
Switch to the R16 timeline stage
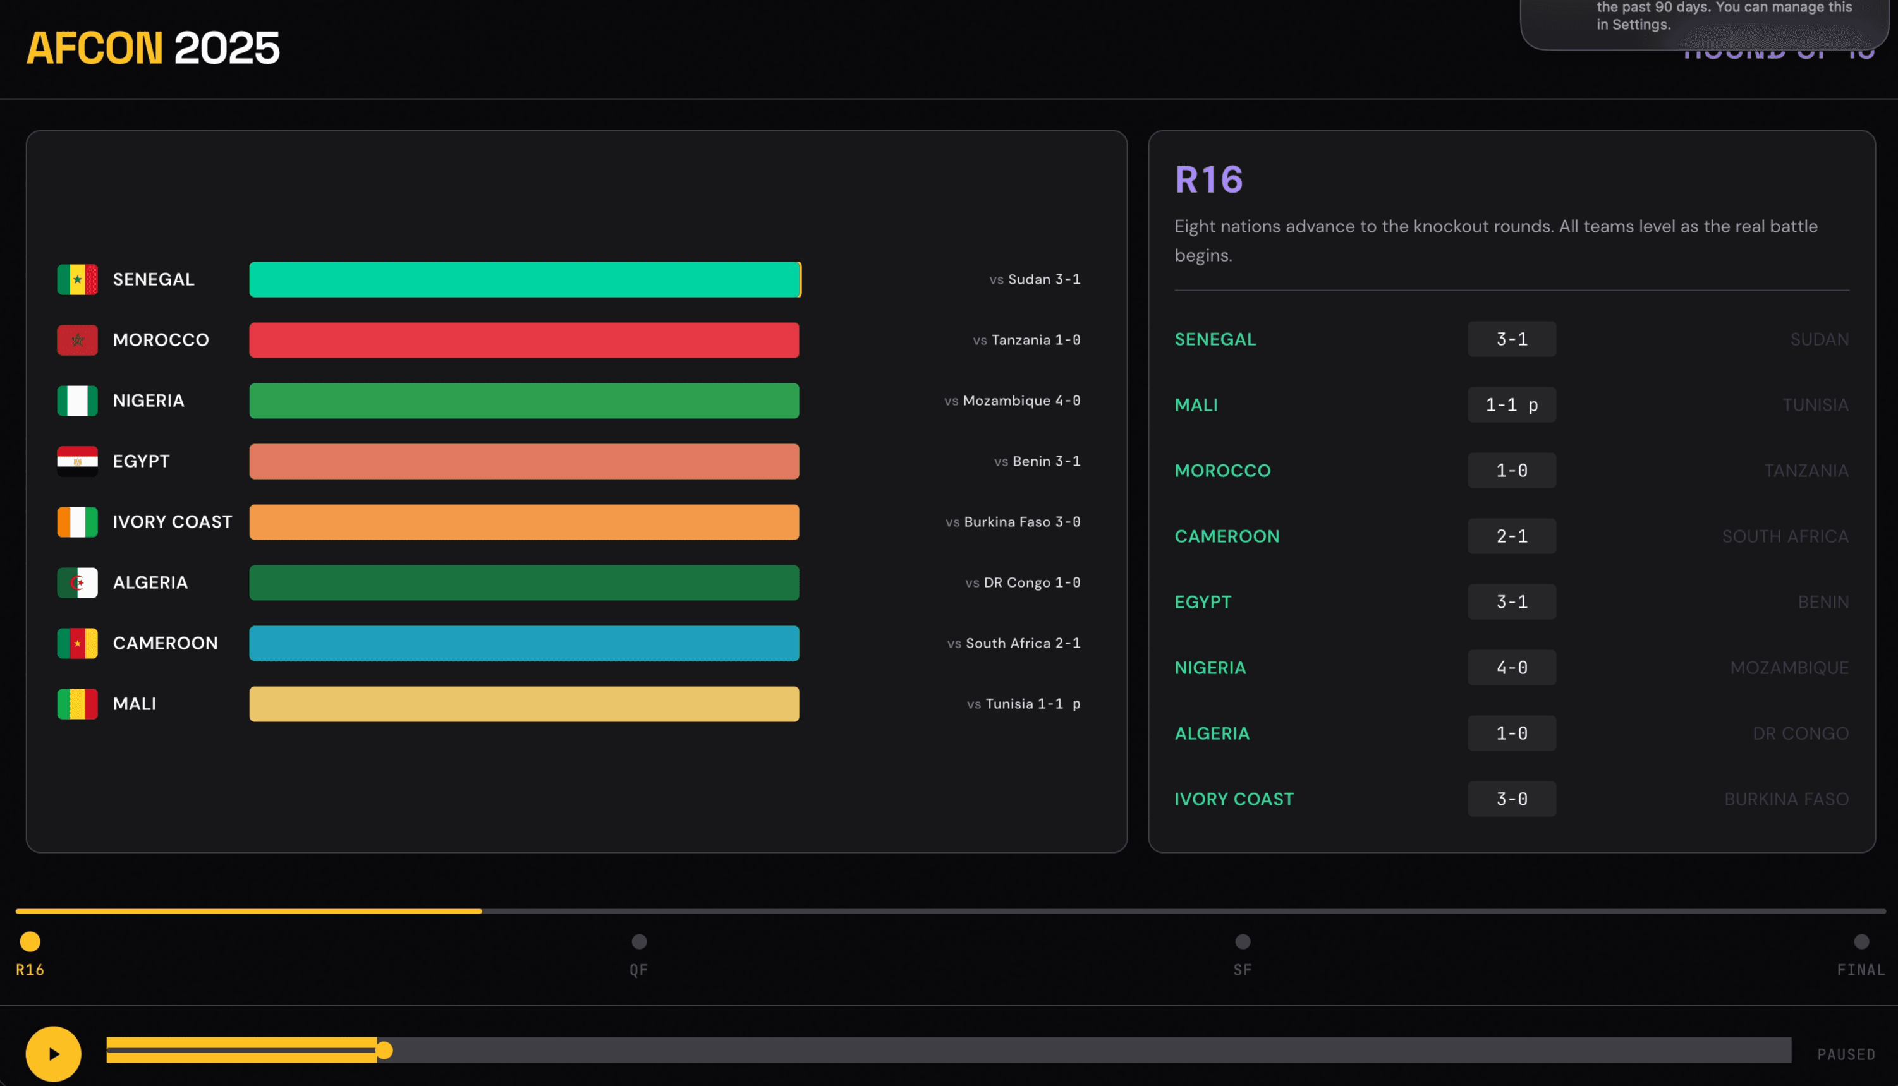[30, 942]
